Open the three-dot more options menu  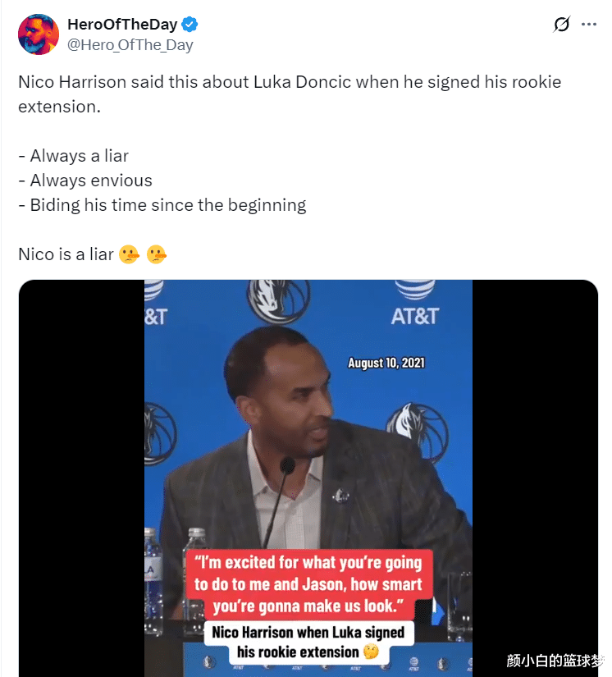coord(589,24)
